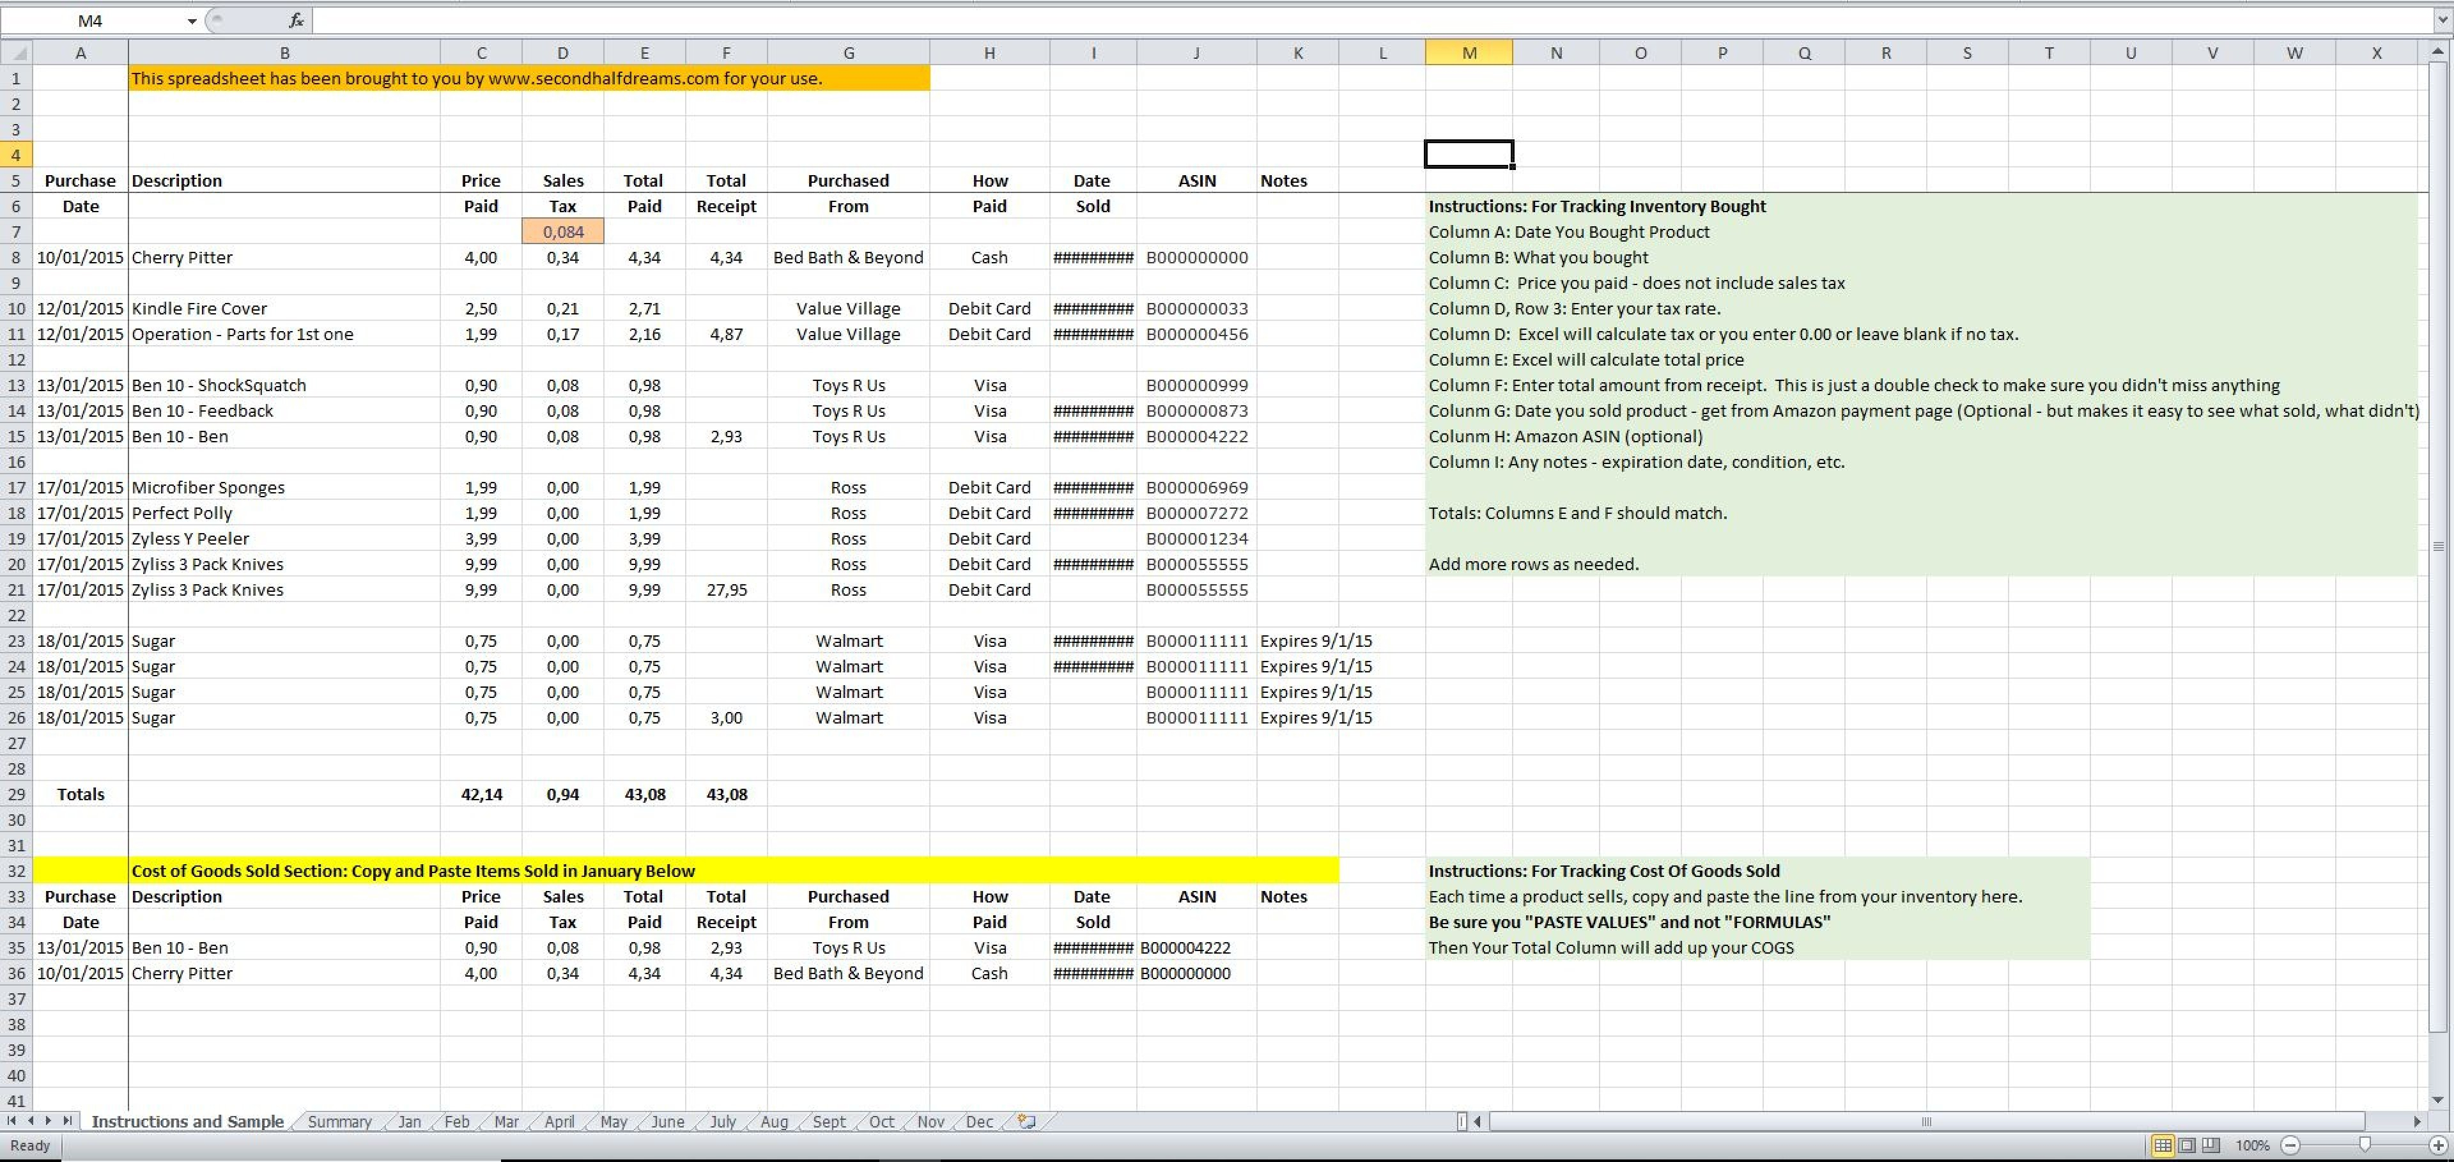Click the 100% zoom level button

point(2252,1145)
